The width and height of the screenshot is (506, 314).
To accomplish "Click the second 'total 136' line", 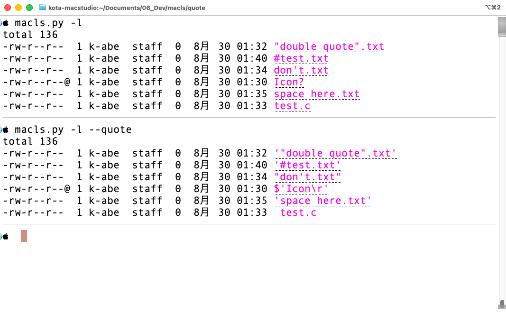I will (30, 141).
